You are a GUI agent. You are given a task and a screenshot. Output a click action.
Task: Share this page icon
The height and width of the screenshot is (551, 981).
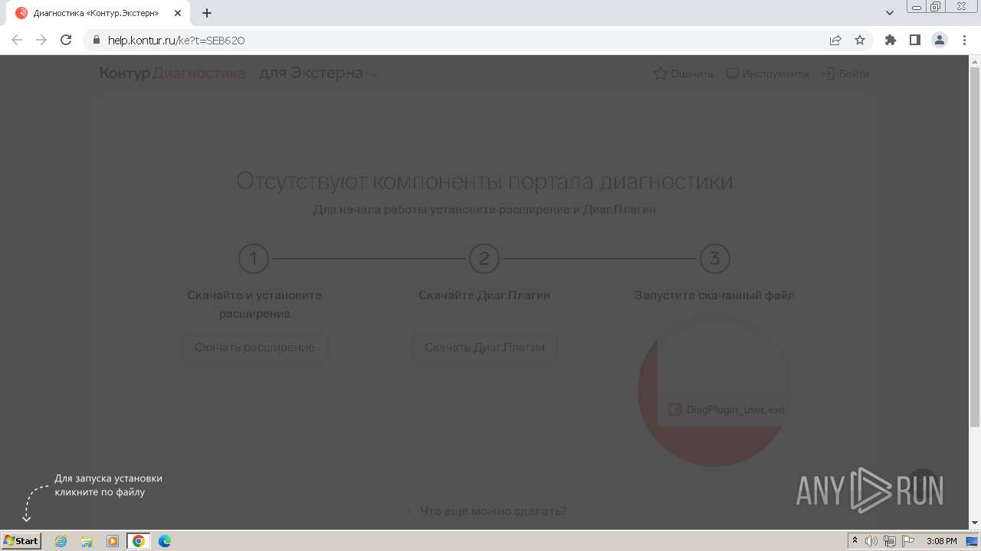click(835, 40)
